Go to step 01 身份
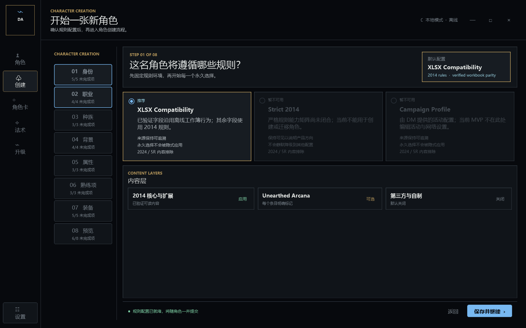The width and height of the screenshot is (526, 328). click(83, 75)
